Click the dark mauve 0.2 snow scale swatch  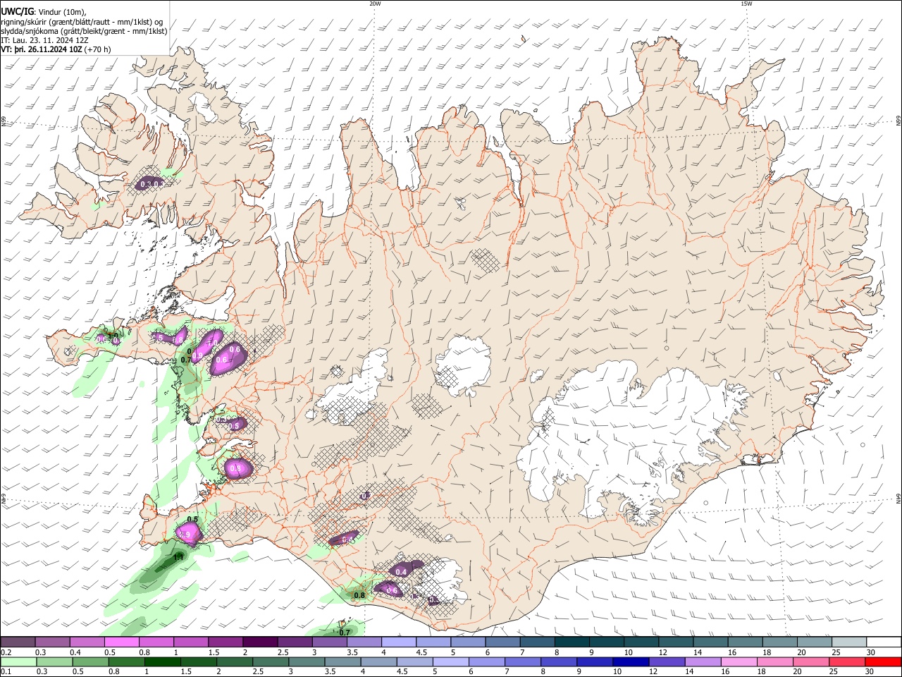(x=18, y=642)
